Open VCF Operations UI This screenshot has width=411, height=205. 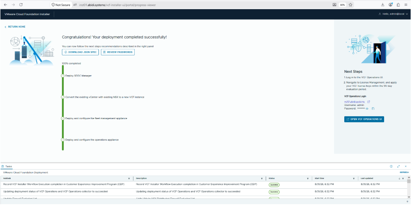click(x=364, y=119)
